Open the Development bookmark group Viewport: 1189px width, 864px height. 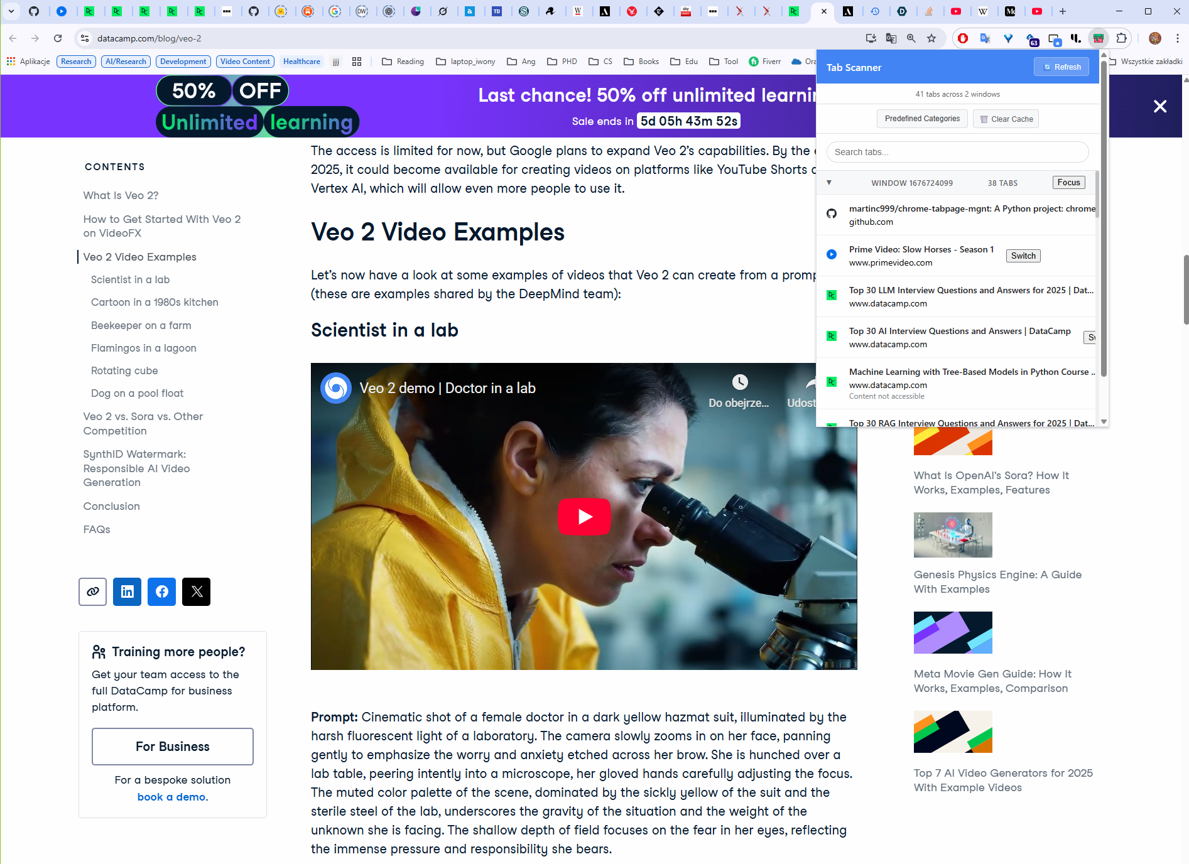pyautogui.click(x=183, y=62)
